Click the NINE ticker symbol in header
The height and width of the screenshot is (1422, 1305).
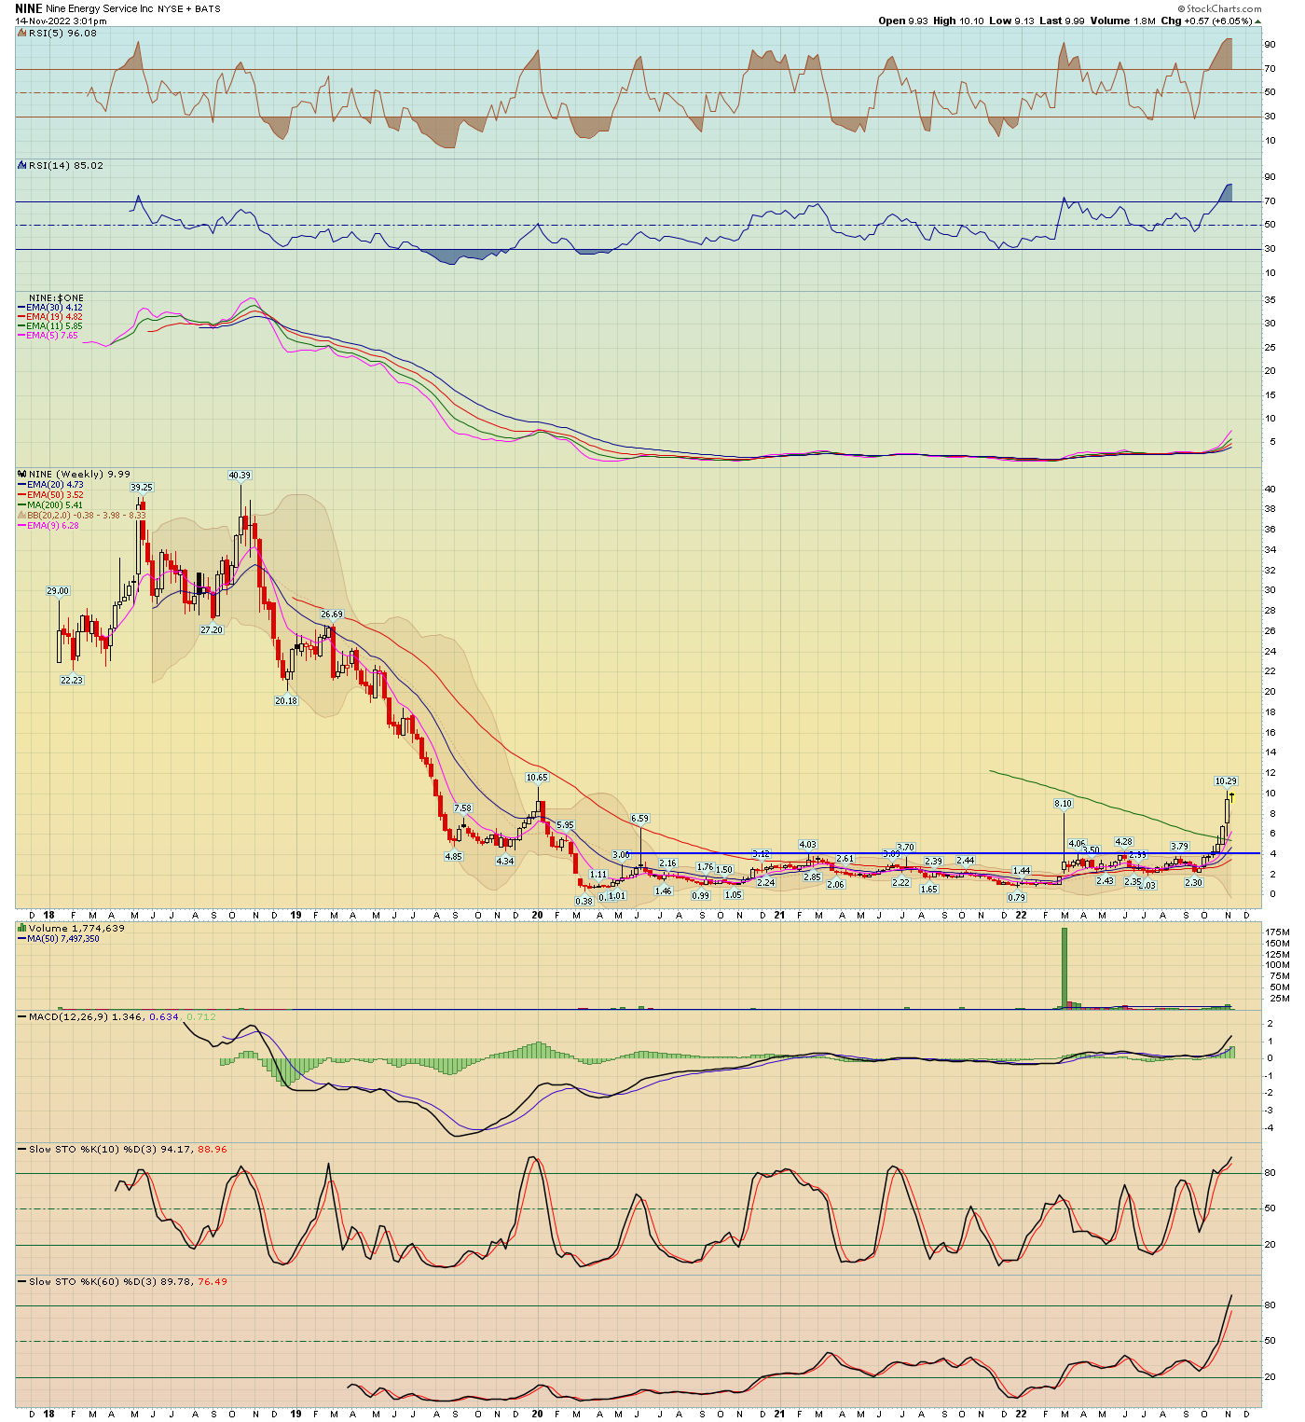coord(29,8)
